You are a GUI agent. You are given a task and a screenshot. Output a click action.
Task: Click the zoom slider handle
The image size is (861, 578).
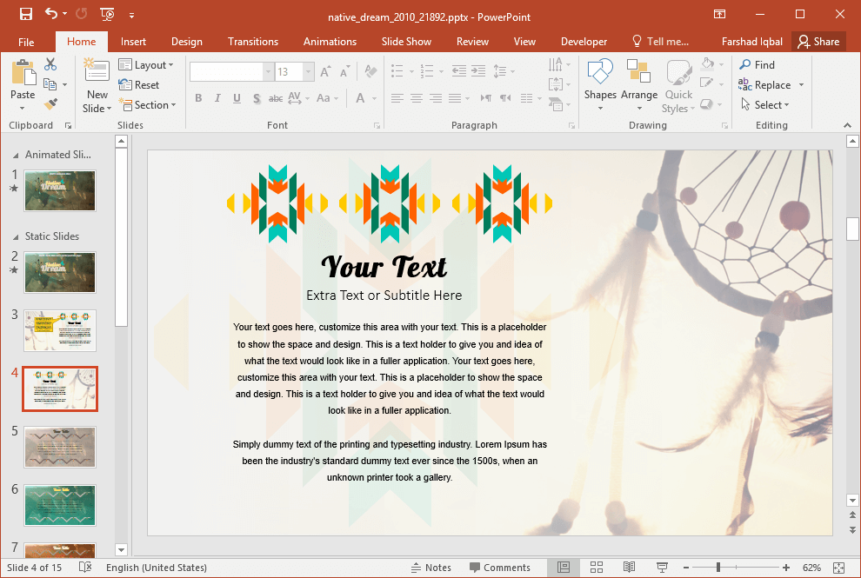(718, 568)
